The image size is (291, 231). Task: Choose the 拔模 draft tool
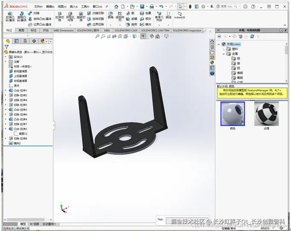131,19
